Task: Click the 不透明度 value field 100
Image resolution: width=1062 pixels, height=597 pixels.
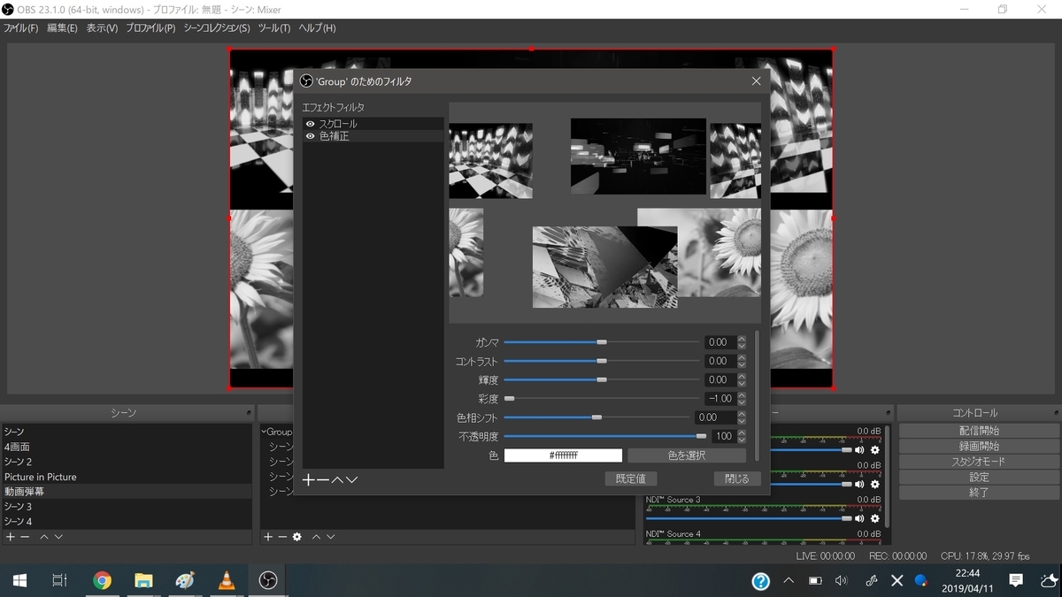Action: coord(723,436)
